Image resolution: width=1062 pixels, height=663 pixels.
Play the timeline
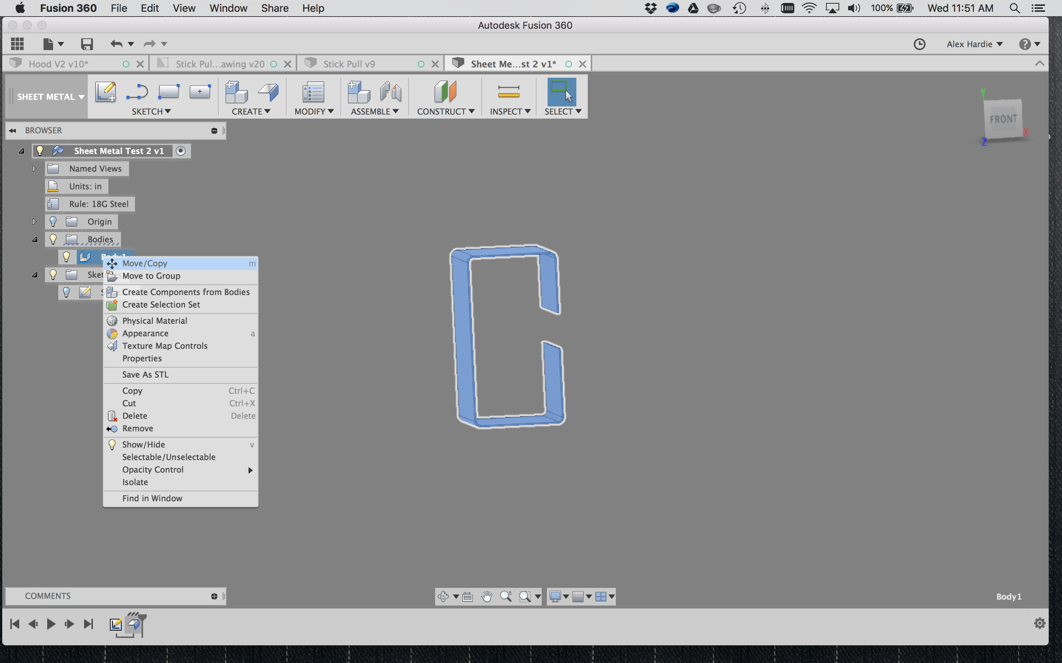(x=51, y=624)
